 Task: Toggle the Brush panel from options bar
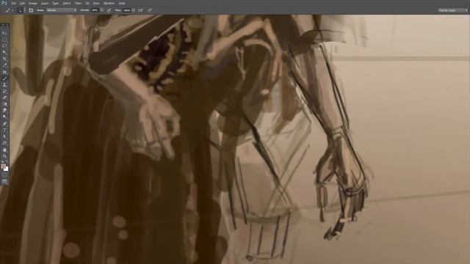point(31,10)
